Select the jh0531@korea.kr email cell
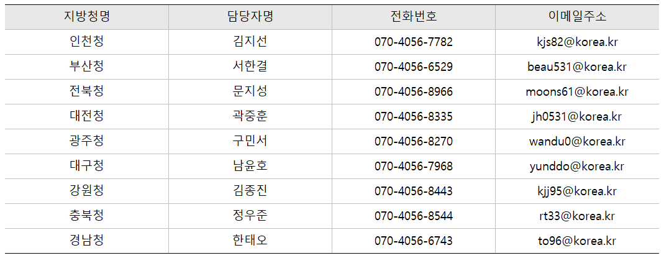 (577, 117)
